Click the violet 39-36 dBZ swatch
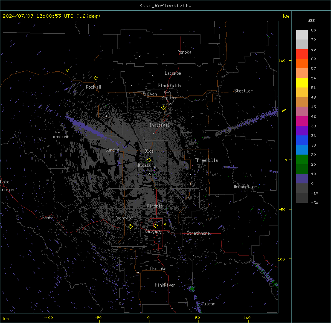 [x=302, y=131]
